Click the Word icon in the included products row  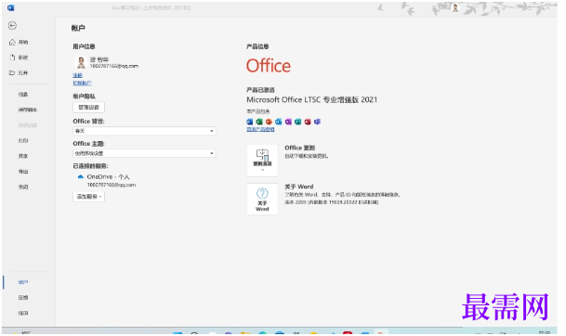[x=250, y=122]
